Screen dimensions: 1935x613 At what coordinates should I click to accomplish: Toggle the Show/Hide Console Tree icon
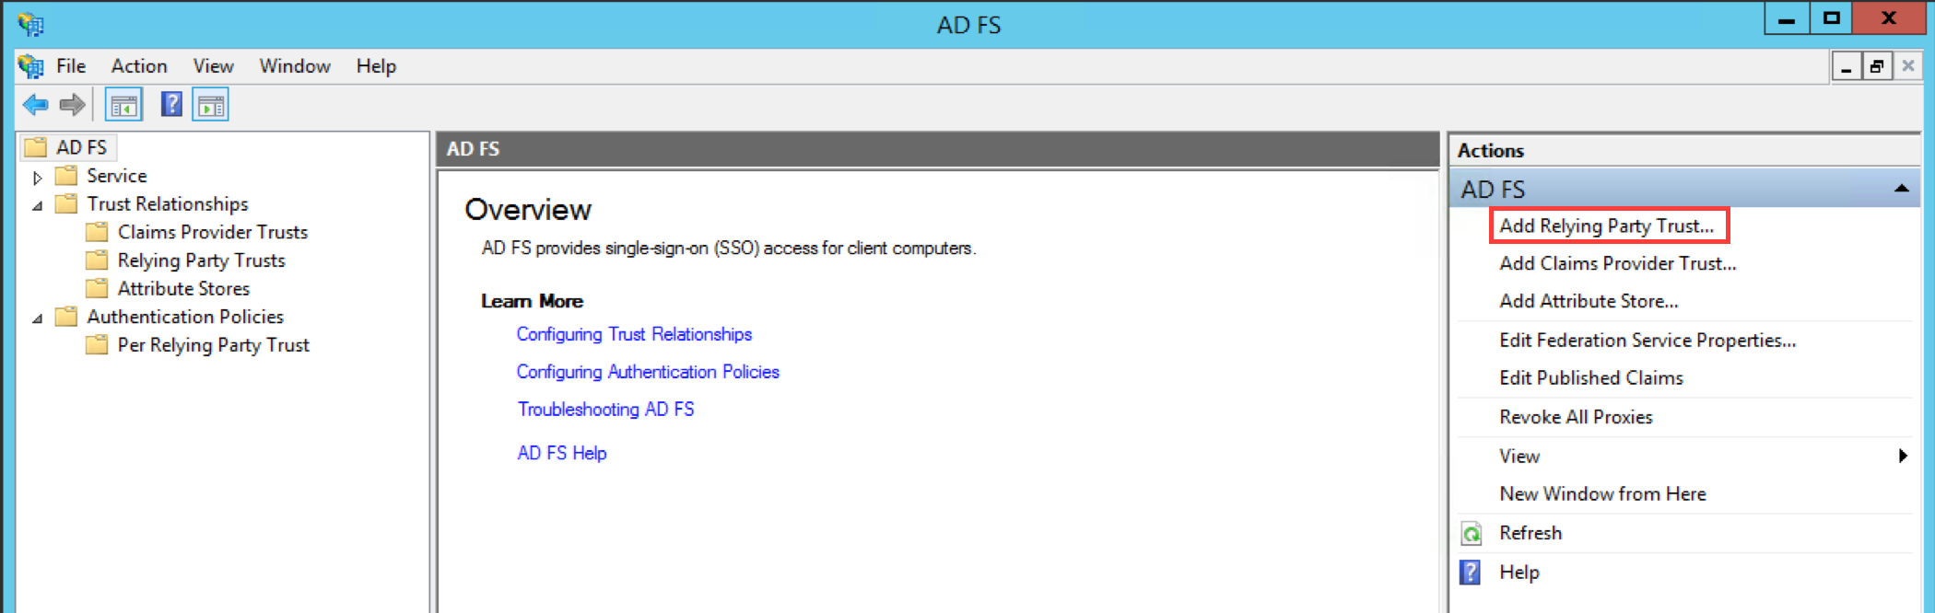(123, 106)
